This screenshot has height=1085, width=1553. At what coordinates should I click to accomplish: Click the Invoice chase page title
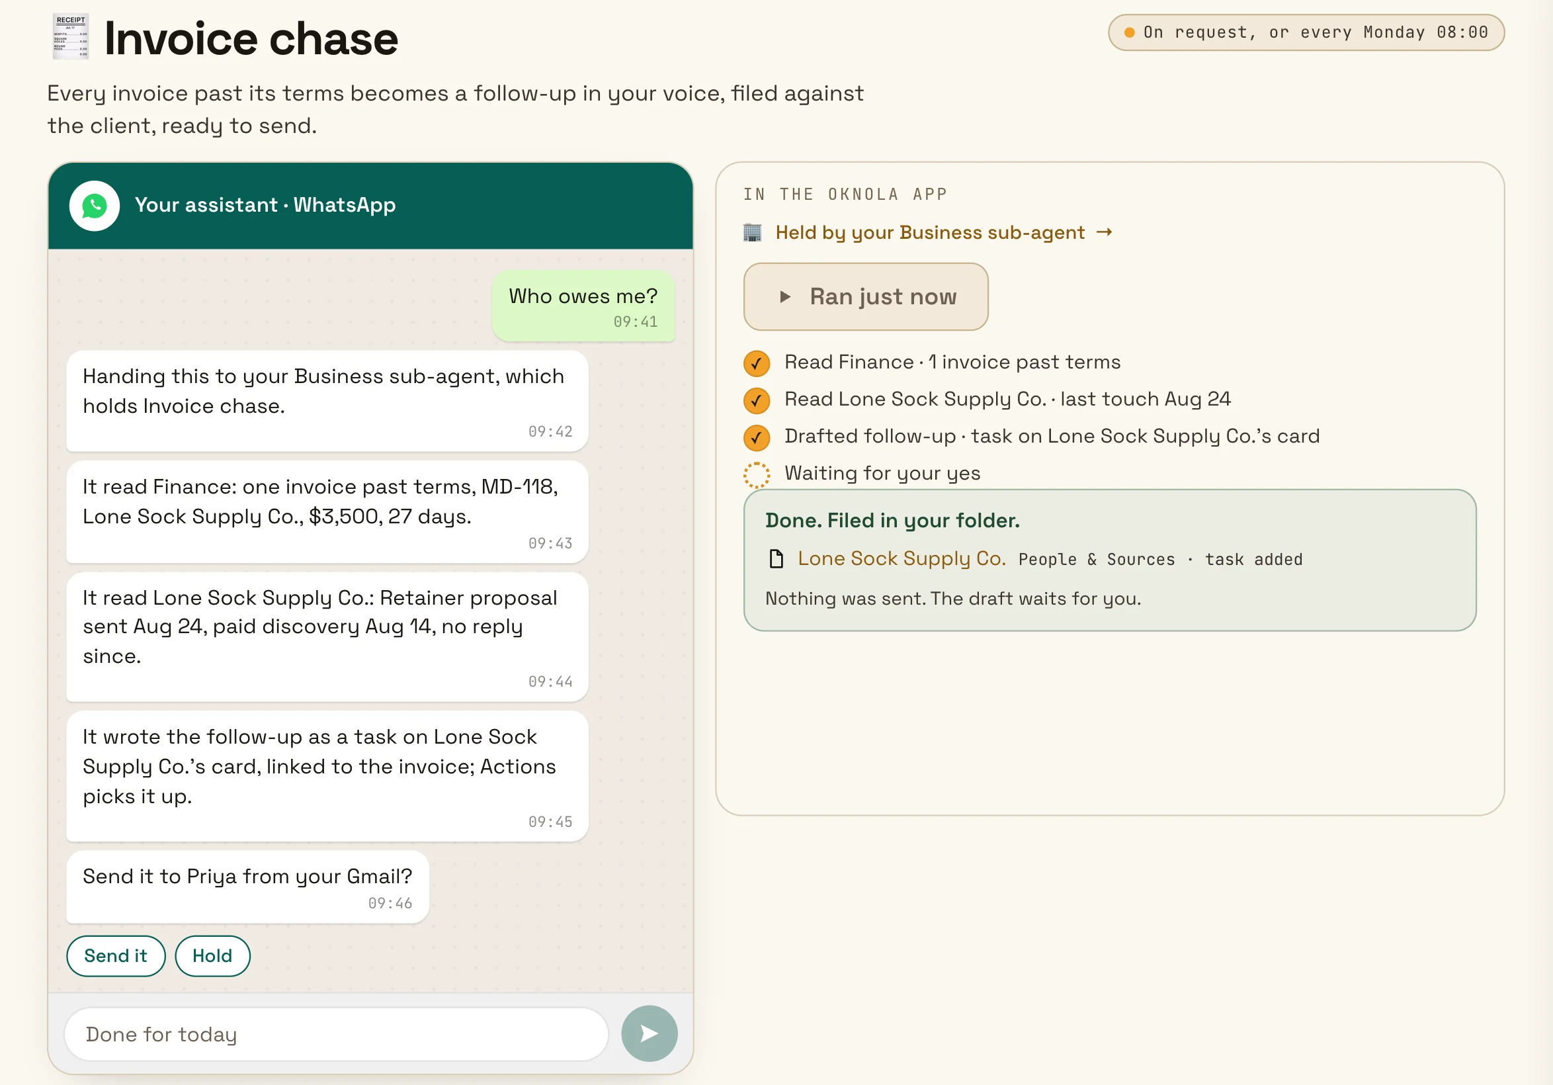[251, 38]
